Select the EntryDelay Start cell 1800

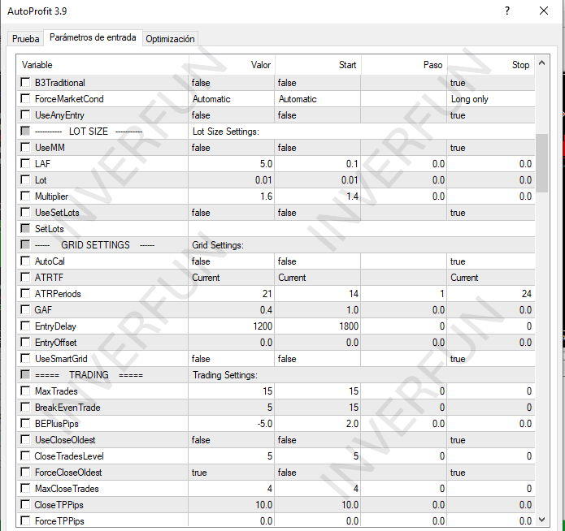click(317, 326)
